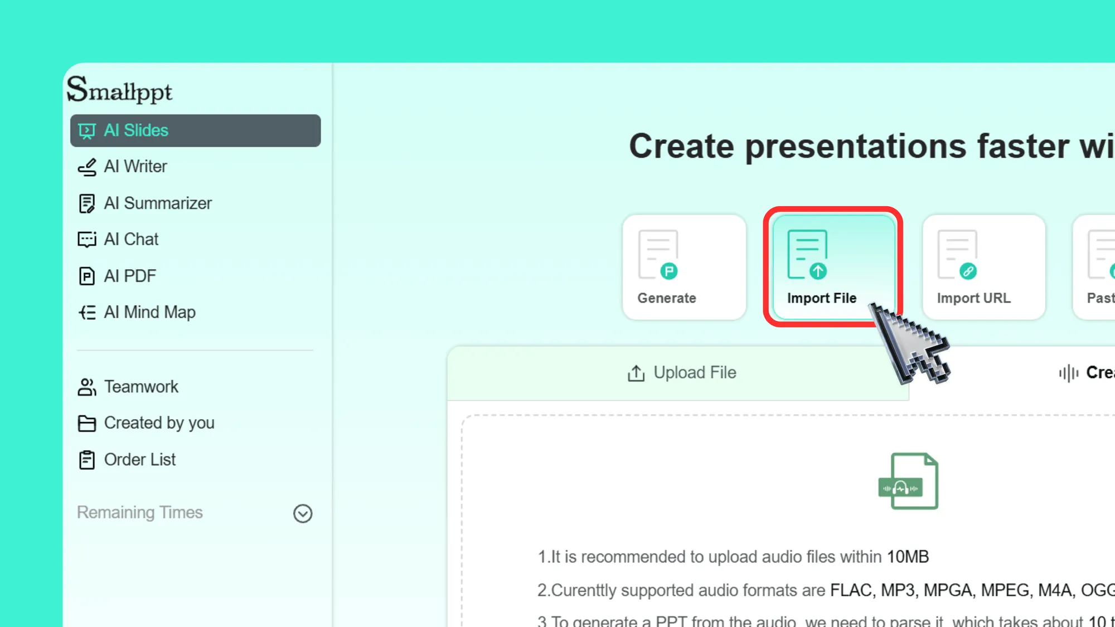Open the Generate option chevron area
This screenshot has width=1115, height=627.
point(683,267)
